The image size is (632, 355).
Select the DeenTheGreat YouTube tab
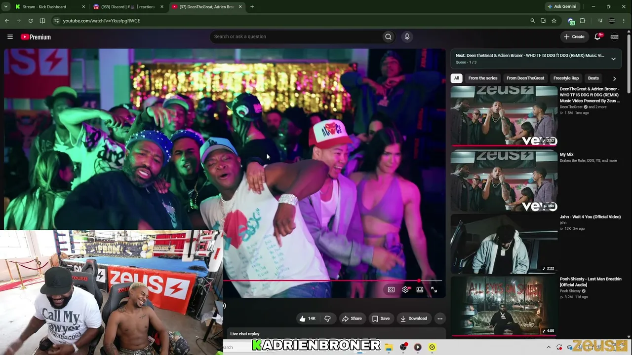pyautogui.click(x=206, y=7)
